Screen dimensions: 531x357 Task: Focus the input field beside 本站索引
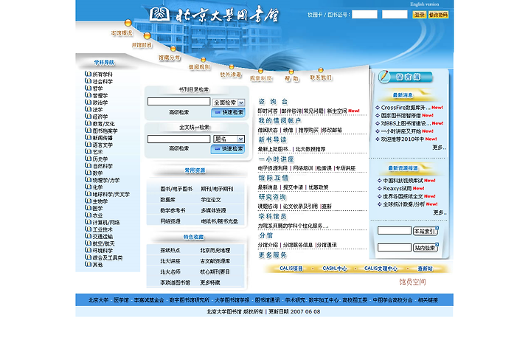(x=394, y=231)
